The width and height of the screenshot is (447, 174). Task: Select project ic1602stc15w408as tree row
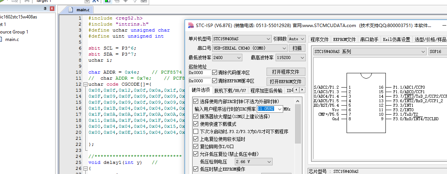18,17
